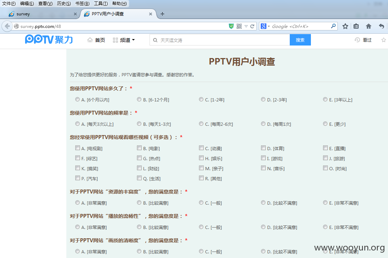Click the survey.pptv.com/48 address bar
The image size is (388, 258).
pos(121,26)
